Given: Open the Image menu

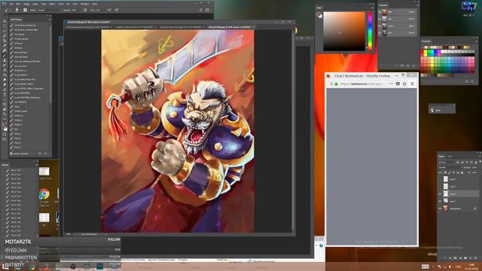Looking at the screenshot, I should pos(26,4).
